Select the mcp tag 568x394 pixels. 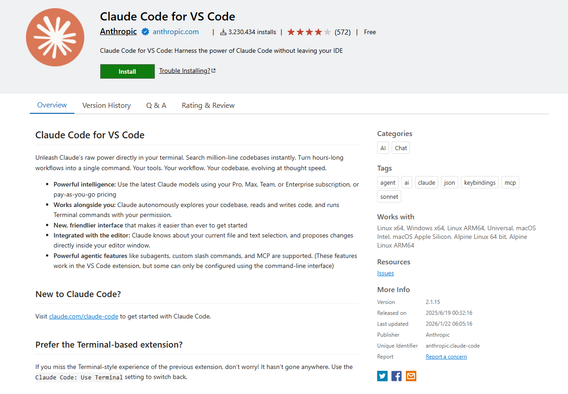pos(510,182)
